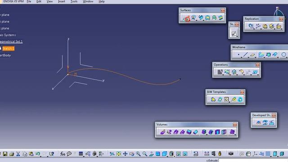Select the Fill surface tool in Surfaces

[207, 18]
